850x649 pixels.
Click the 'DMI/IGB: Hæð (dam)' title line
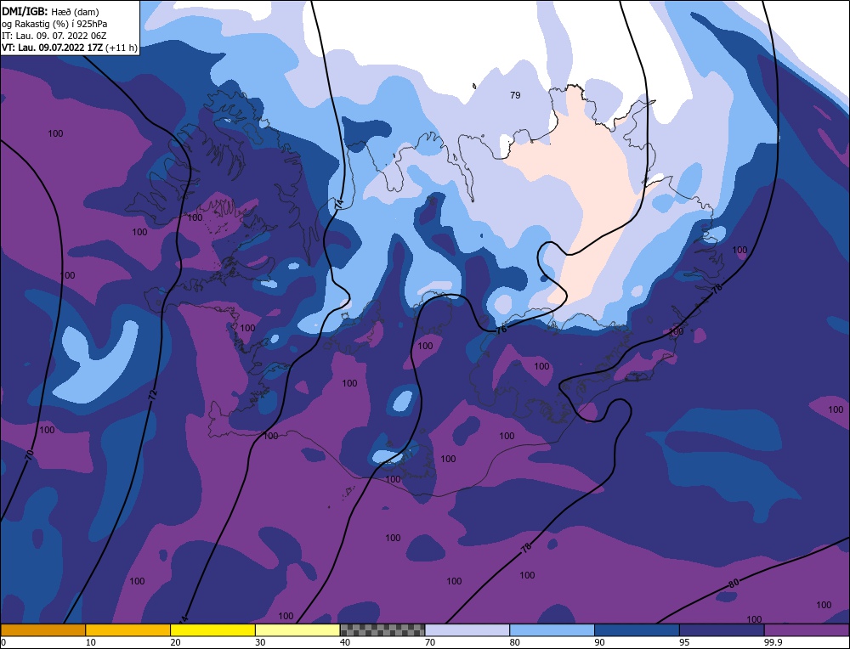tap(50, 11)
